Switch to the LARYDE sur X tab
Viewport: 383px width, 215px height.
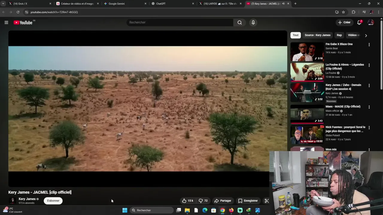pyautogui.click(x=221, y=4)
